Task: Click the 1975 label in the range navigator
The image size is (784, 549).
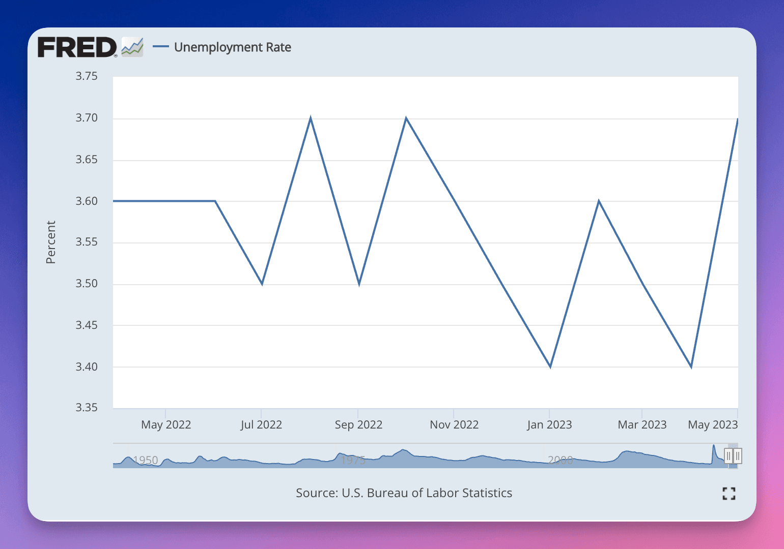Action: click(x=352, y=460)
